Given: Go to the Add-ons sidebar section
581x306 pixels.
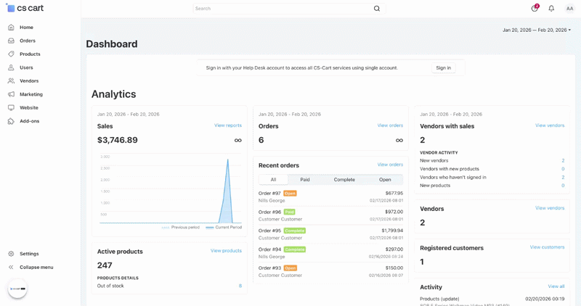Looking at the screenshot, I should point(29,121).
